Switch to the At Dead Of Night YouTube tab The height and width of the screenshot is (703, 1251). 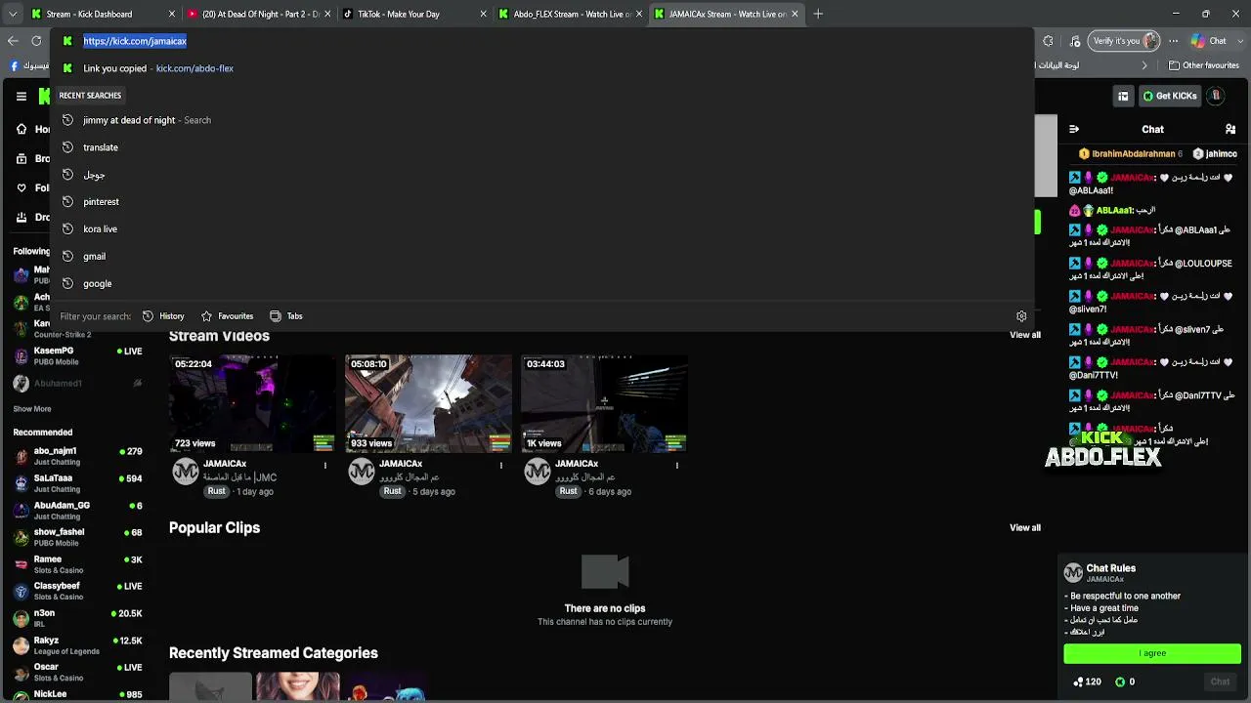click(x=258, y=15)
